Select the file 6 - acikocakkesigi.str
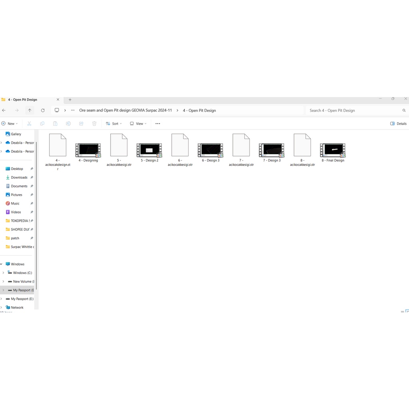The image size is (409, 409). click(x=180, y=150)
